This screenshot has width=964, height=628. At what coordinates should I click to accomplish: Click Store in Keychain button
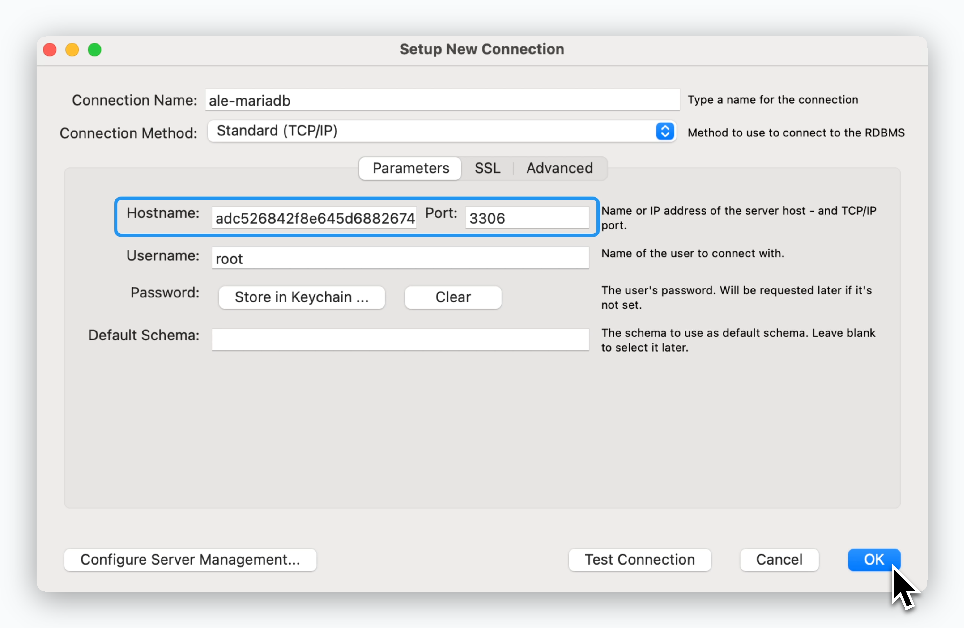coord(302,297)
